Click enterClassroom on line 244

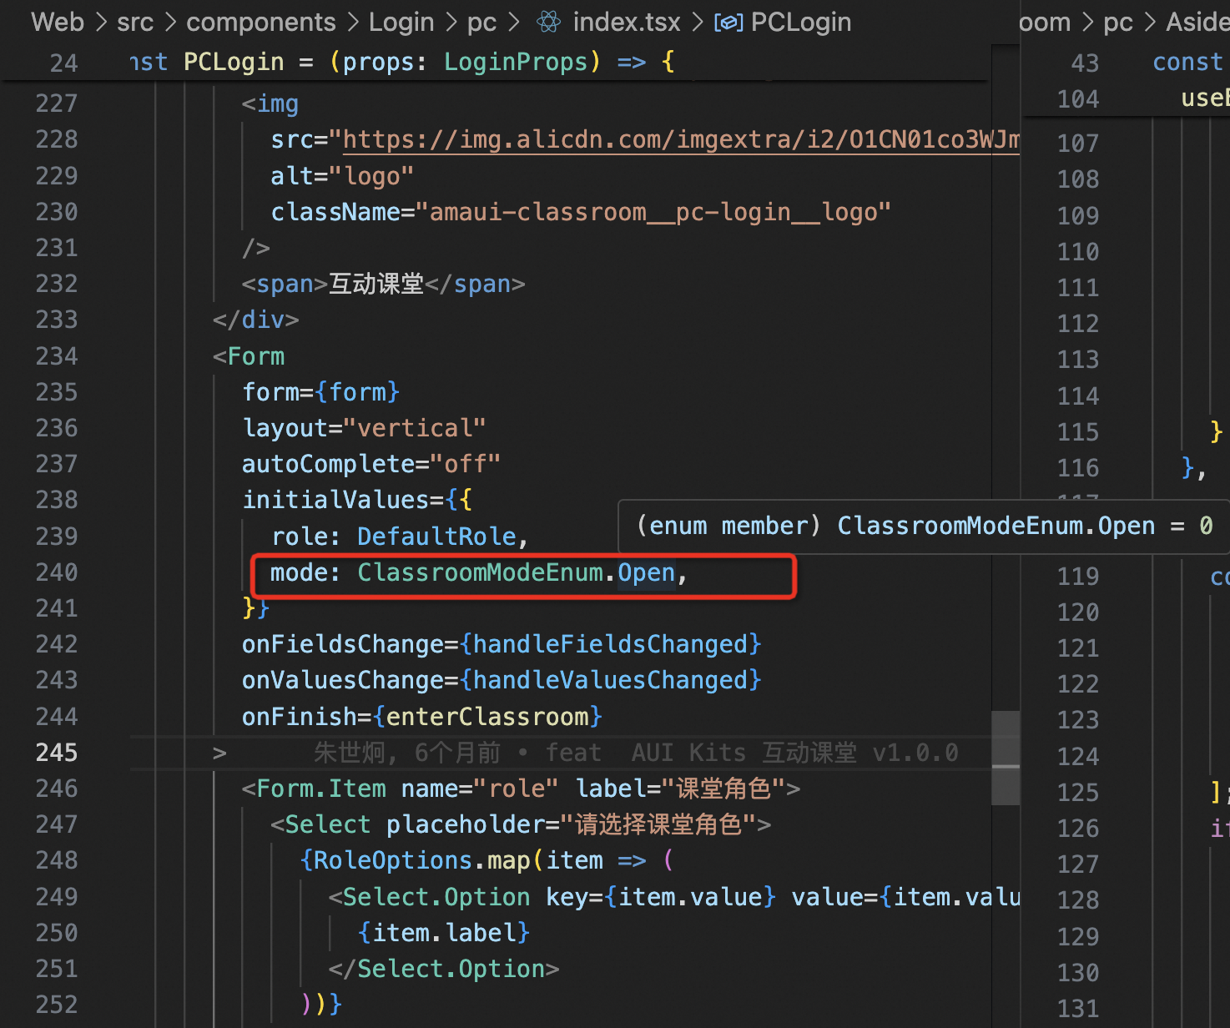(487, 717)
